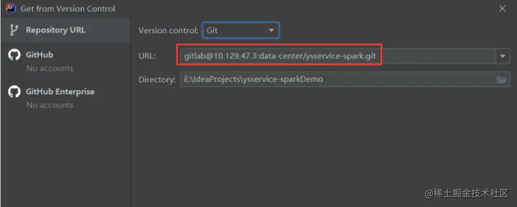Viewport: 517px width, 207px height.
Task: Click the arrow inside the Git combo box
Action: 271,30
